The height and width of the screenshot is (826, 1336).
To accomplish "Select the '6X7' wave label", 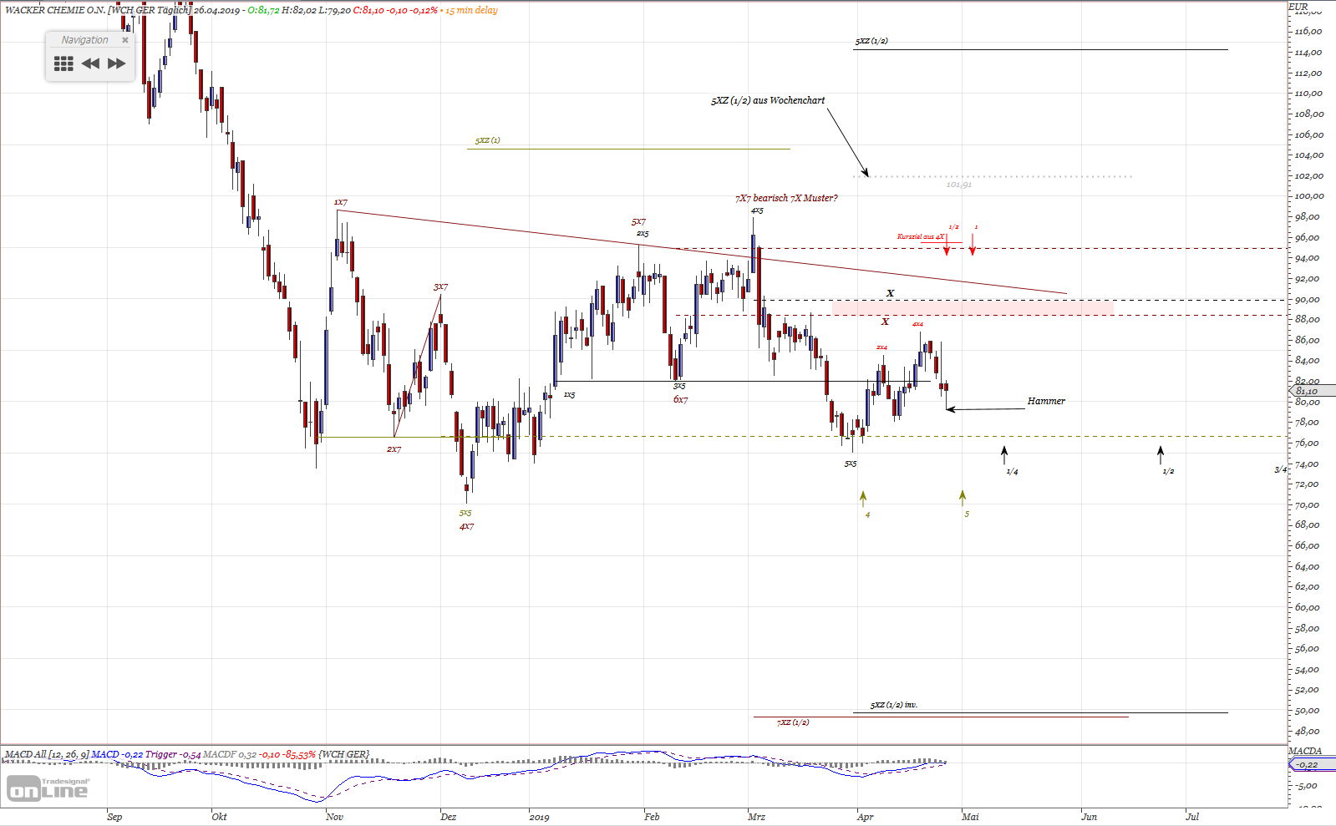I will 681,400.
